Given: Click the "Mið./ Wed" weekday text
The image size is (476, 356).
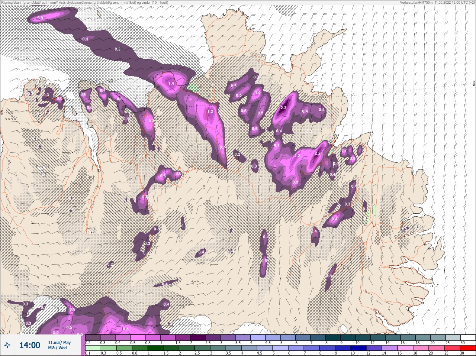Looking at the screenshot, I should [x=58, y=348].
